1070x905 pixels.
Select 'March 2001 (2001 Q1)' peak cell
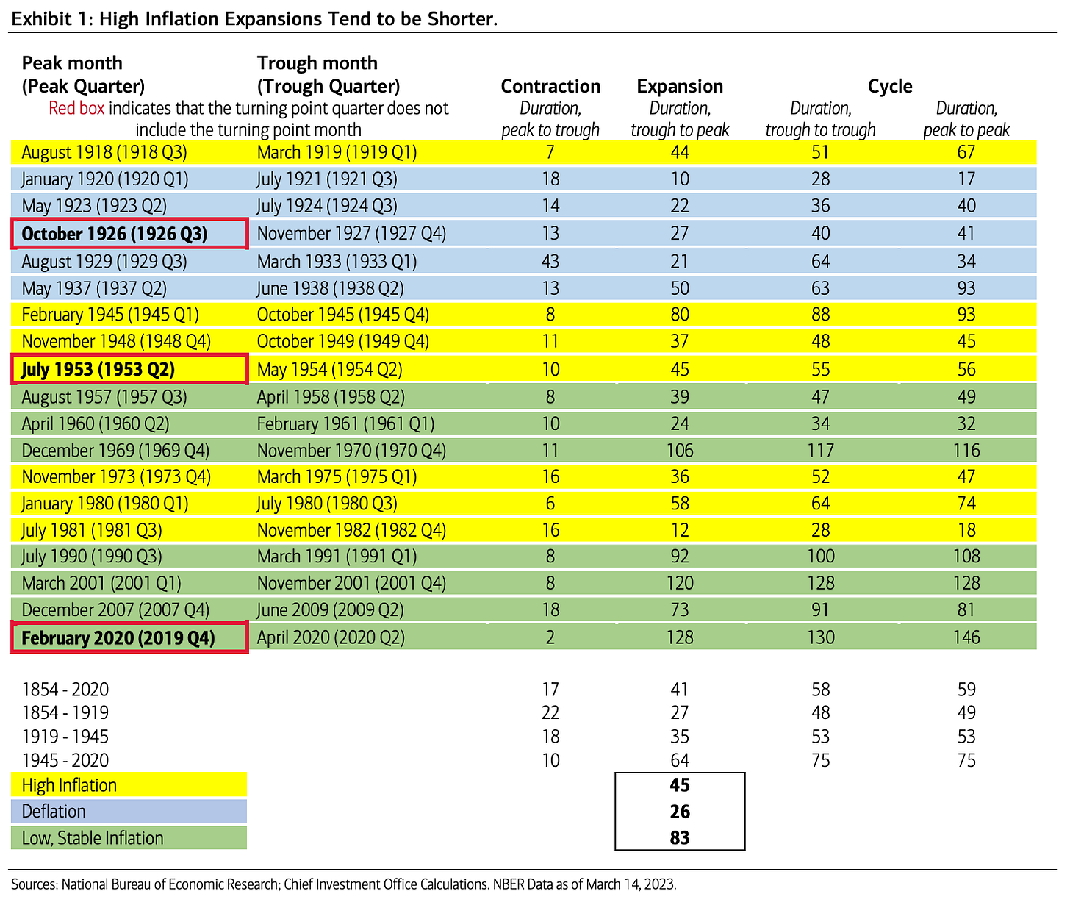point(101,583)
